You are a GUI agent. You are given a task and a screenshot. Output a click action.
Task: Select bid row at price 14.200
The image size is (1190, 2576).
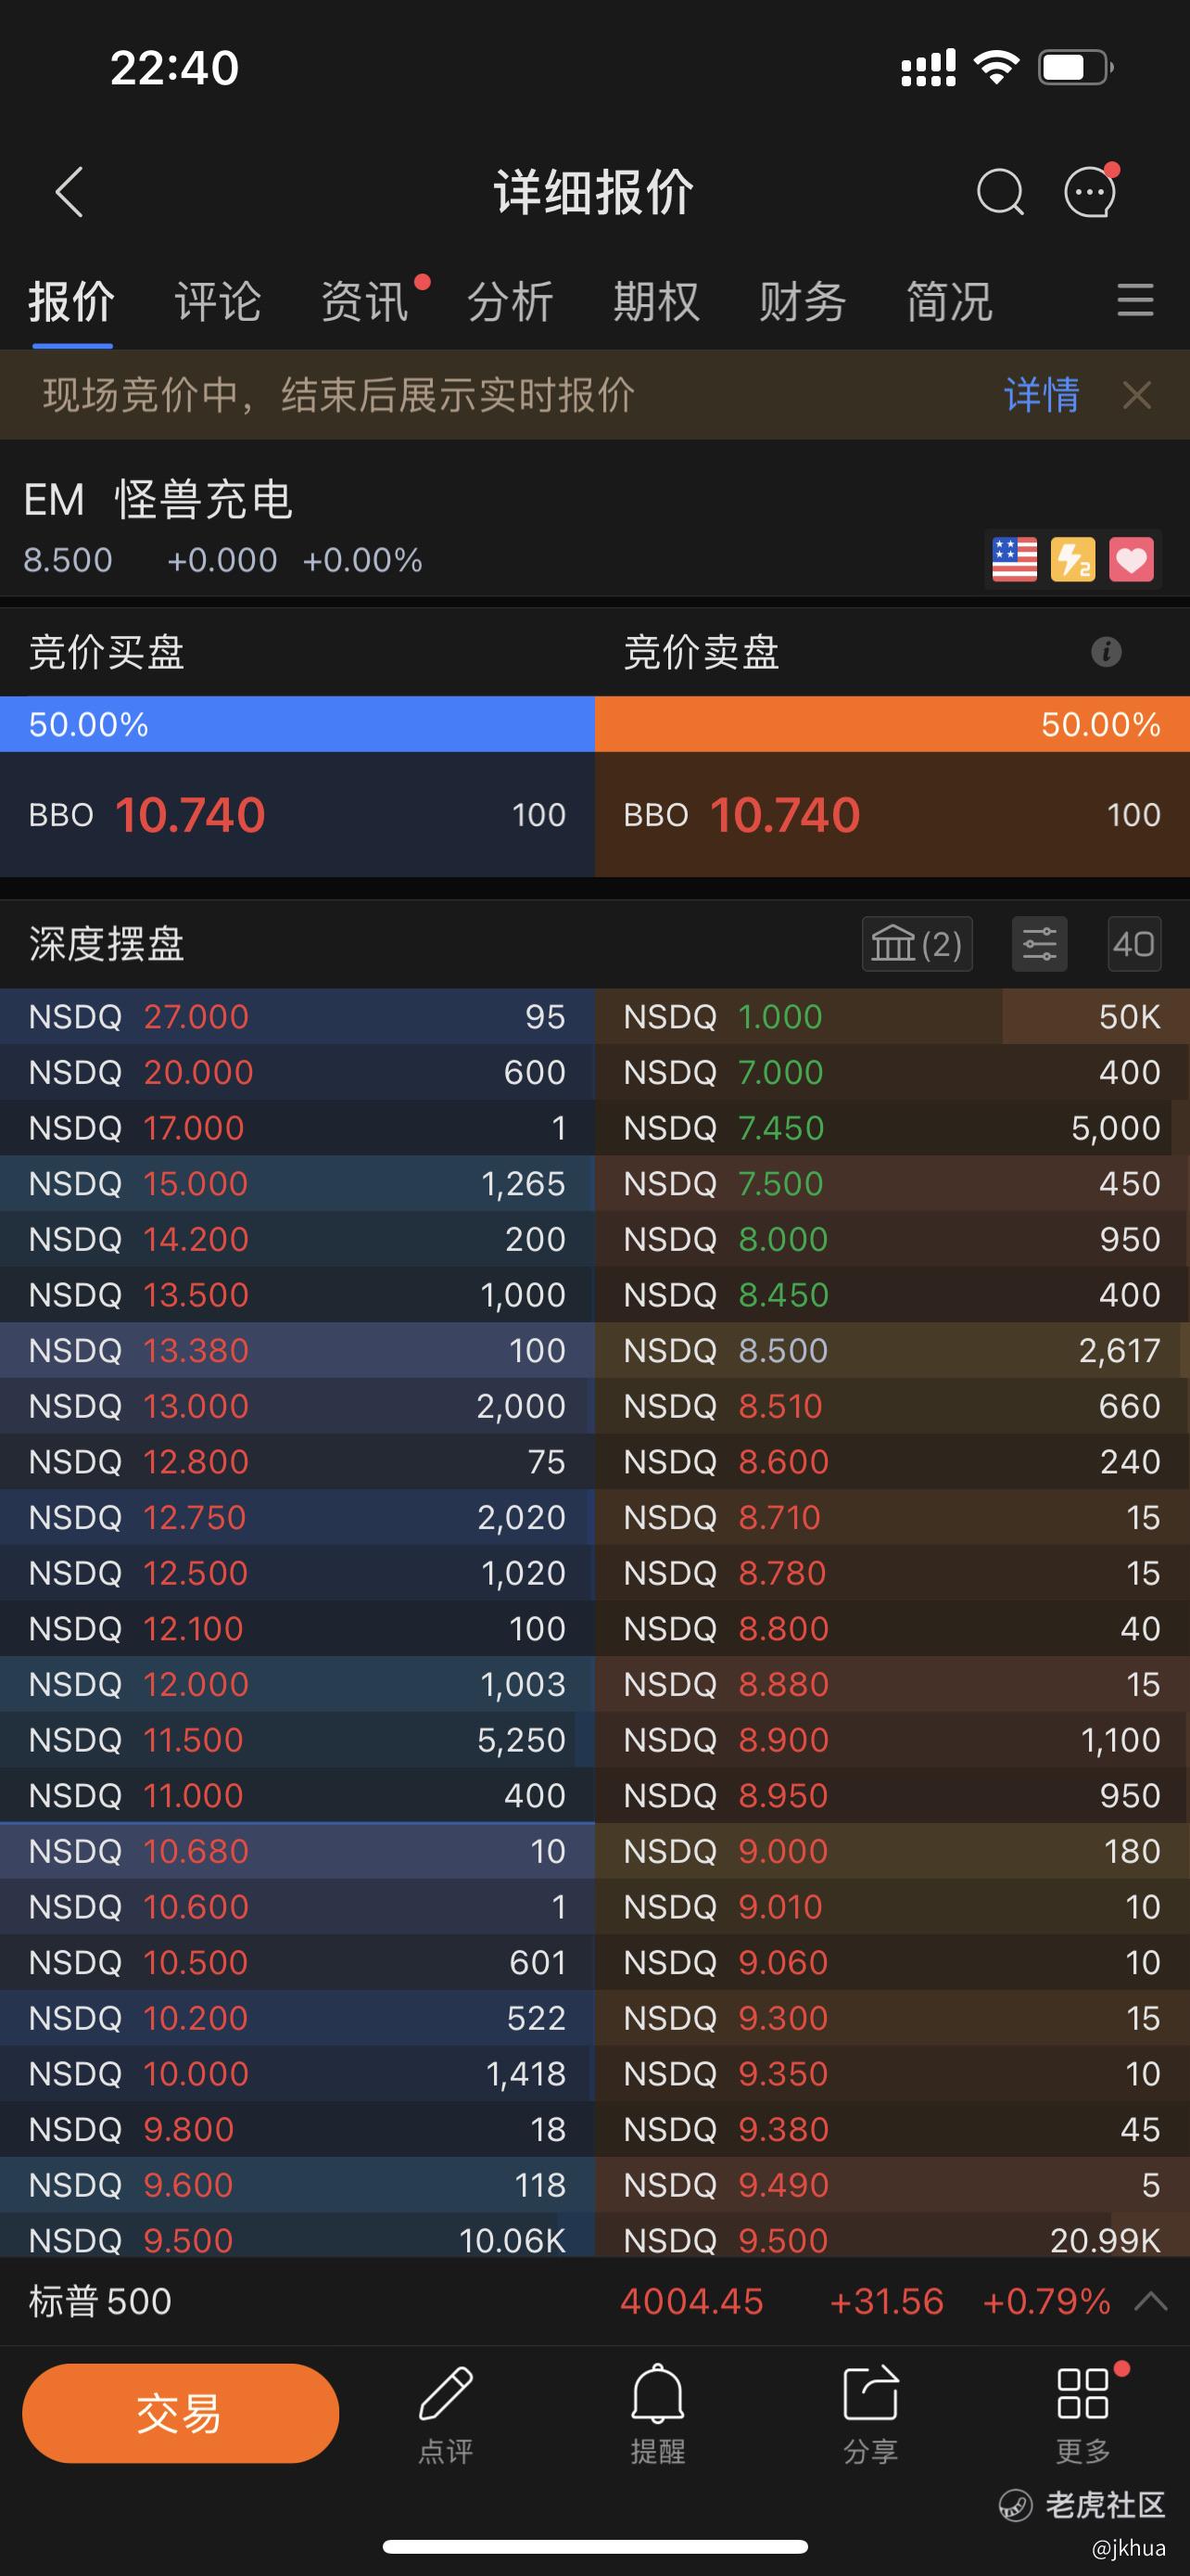[297, 1240]
